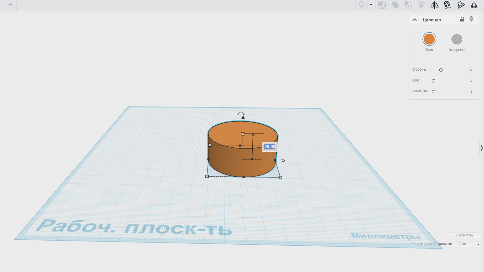Click the Ungroup shapes icon

[408, 5]
